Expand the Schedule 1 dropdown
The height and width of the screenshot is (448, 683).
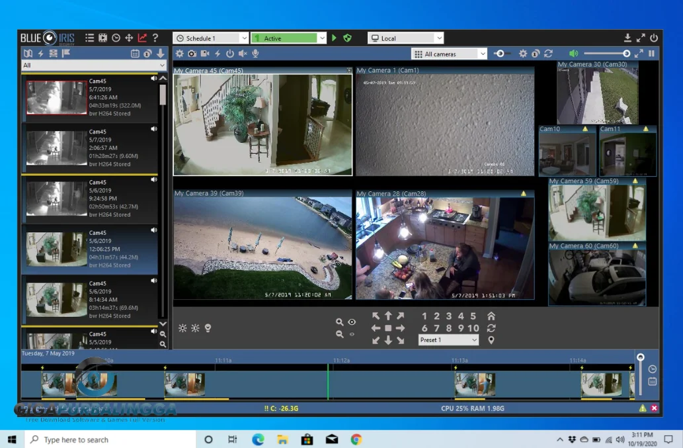[x=244, y=38]
